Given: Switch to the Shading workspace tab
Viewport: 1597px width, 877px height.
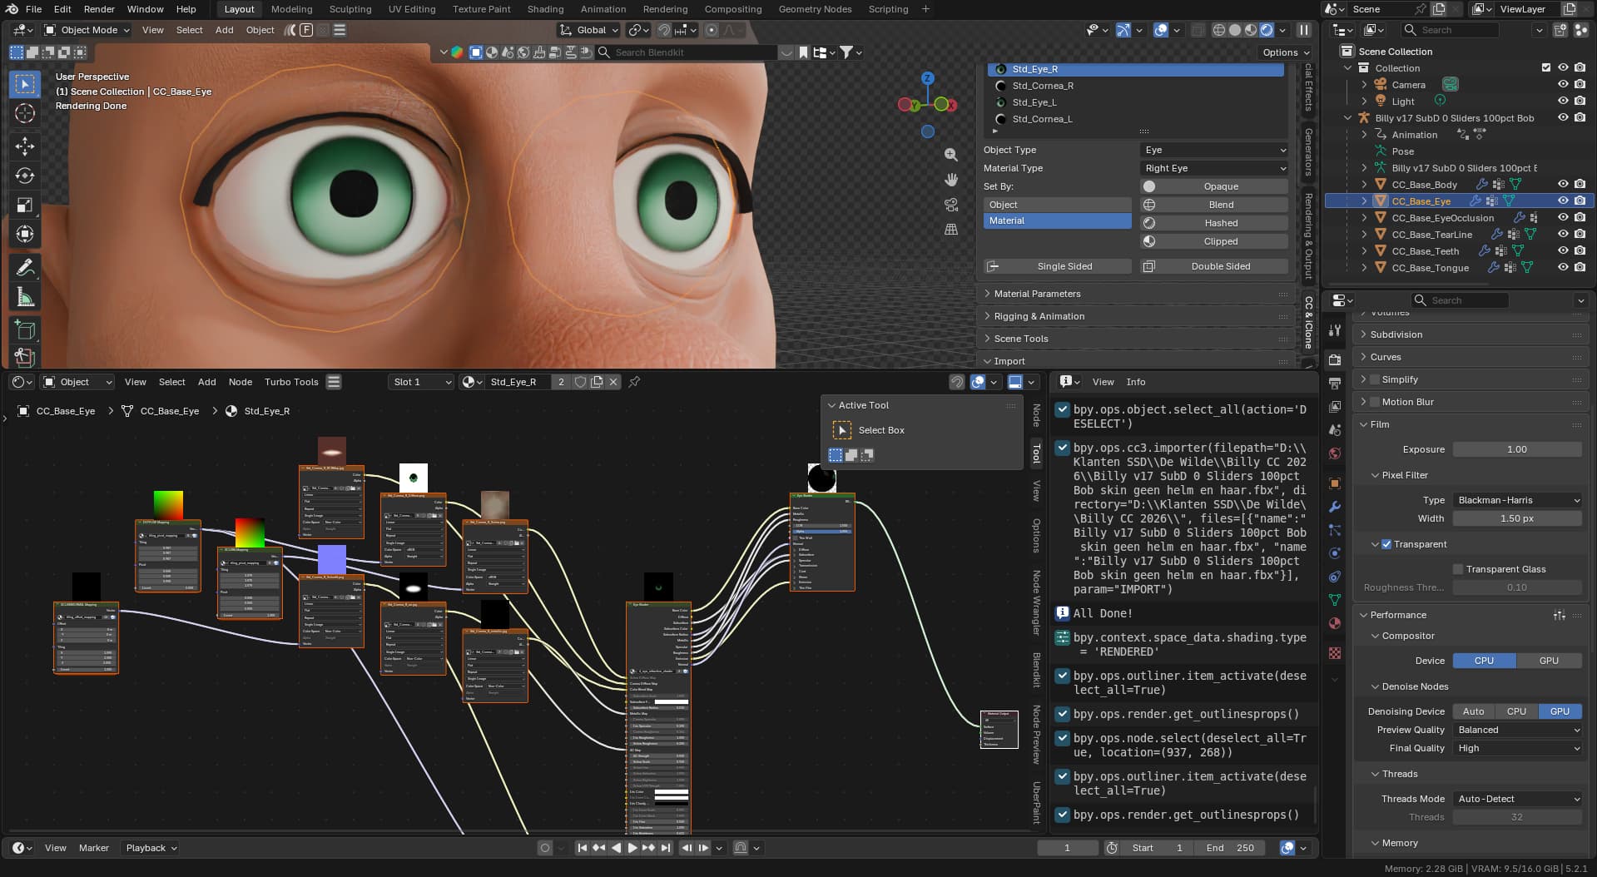Looking at the screenshot, I should coord(545,9).
